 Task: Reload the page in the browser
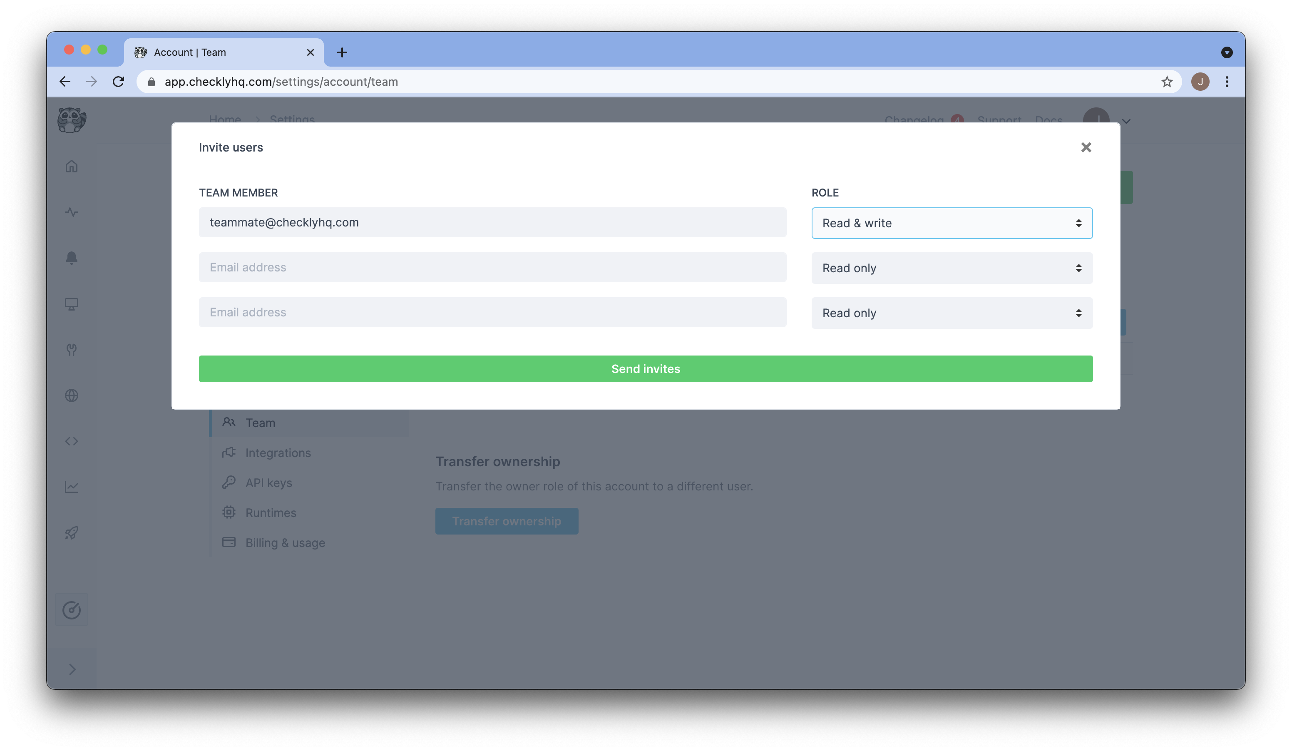coord(119,82)
